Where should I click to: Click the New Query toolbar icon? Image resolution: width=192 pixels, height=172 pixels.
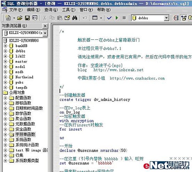click(x=8, y=18)
